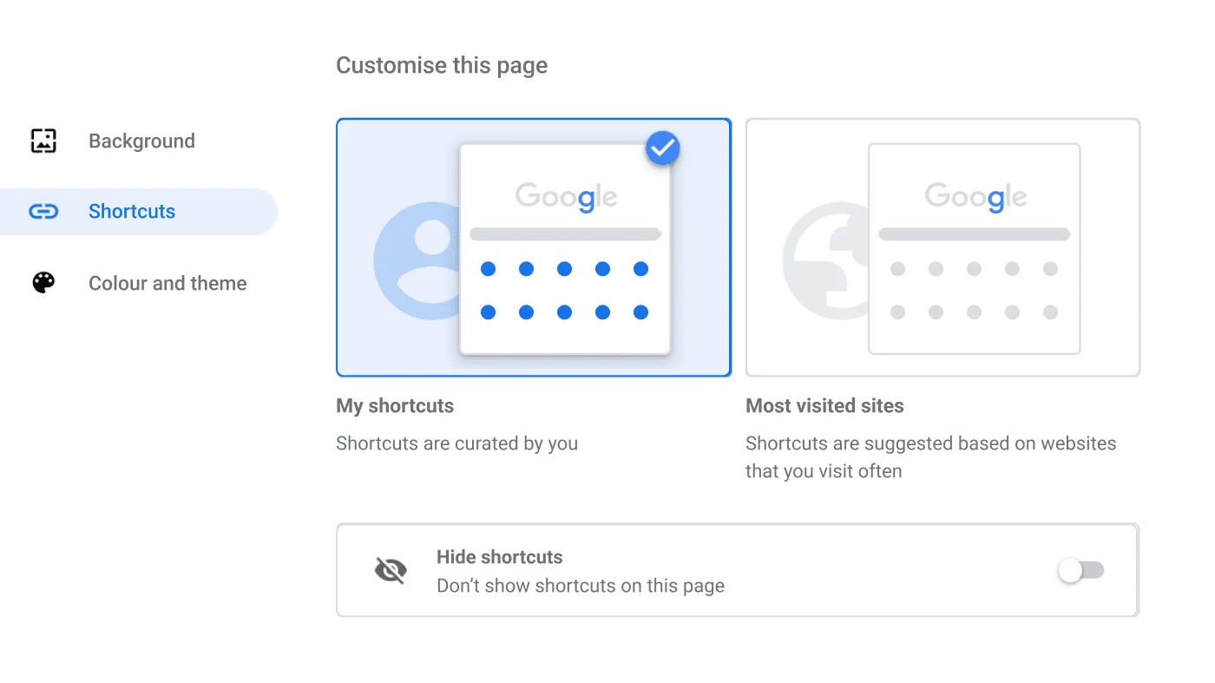Click the Google logo in My shortcuts preview
Image resolution: width=1215 pixels, height=683 pixels.
click(565, 196)
